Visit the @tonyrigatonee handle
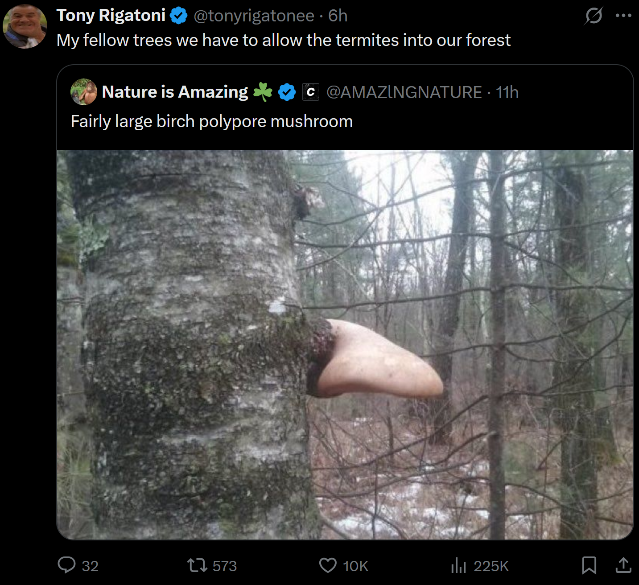The width and height of the screenshot is (639, 585). tap(254, 16)
